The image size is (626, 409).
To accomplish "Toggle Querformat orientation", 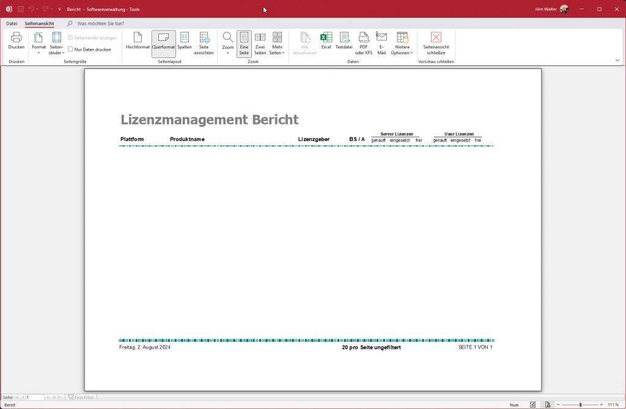I will 163,43.
